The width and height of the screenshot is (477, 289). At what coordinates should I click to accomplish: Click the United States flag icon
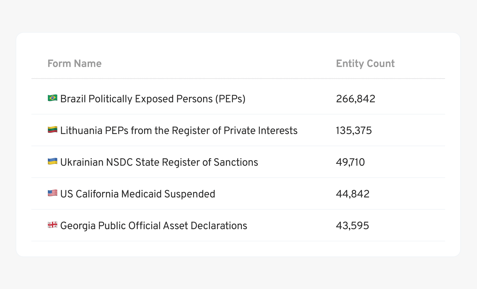pos(53,193)
